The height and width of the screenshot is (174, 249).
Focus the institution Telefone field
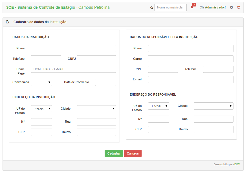(x=46, y=59)
